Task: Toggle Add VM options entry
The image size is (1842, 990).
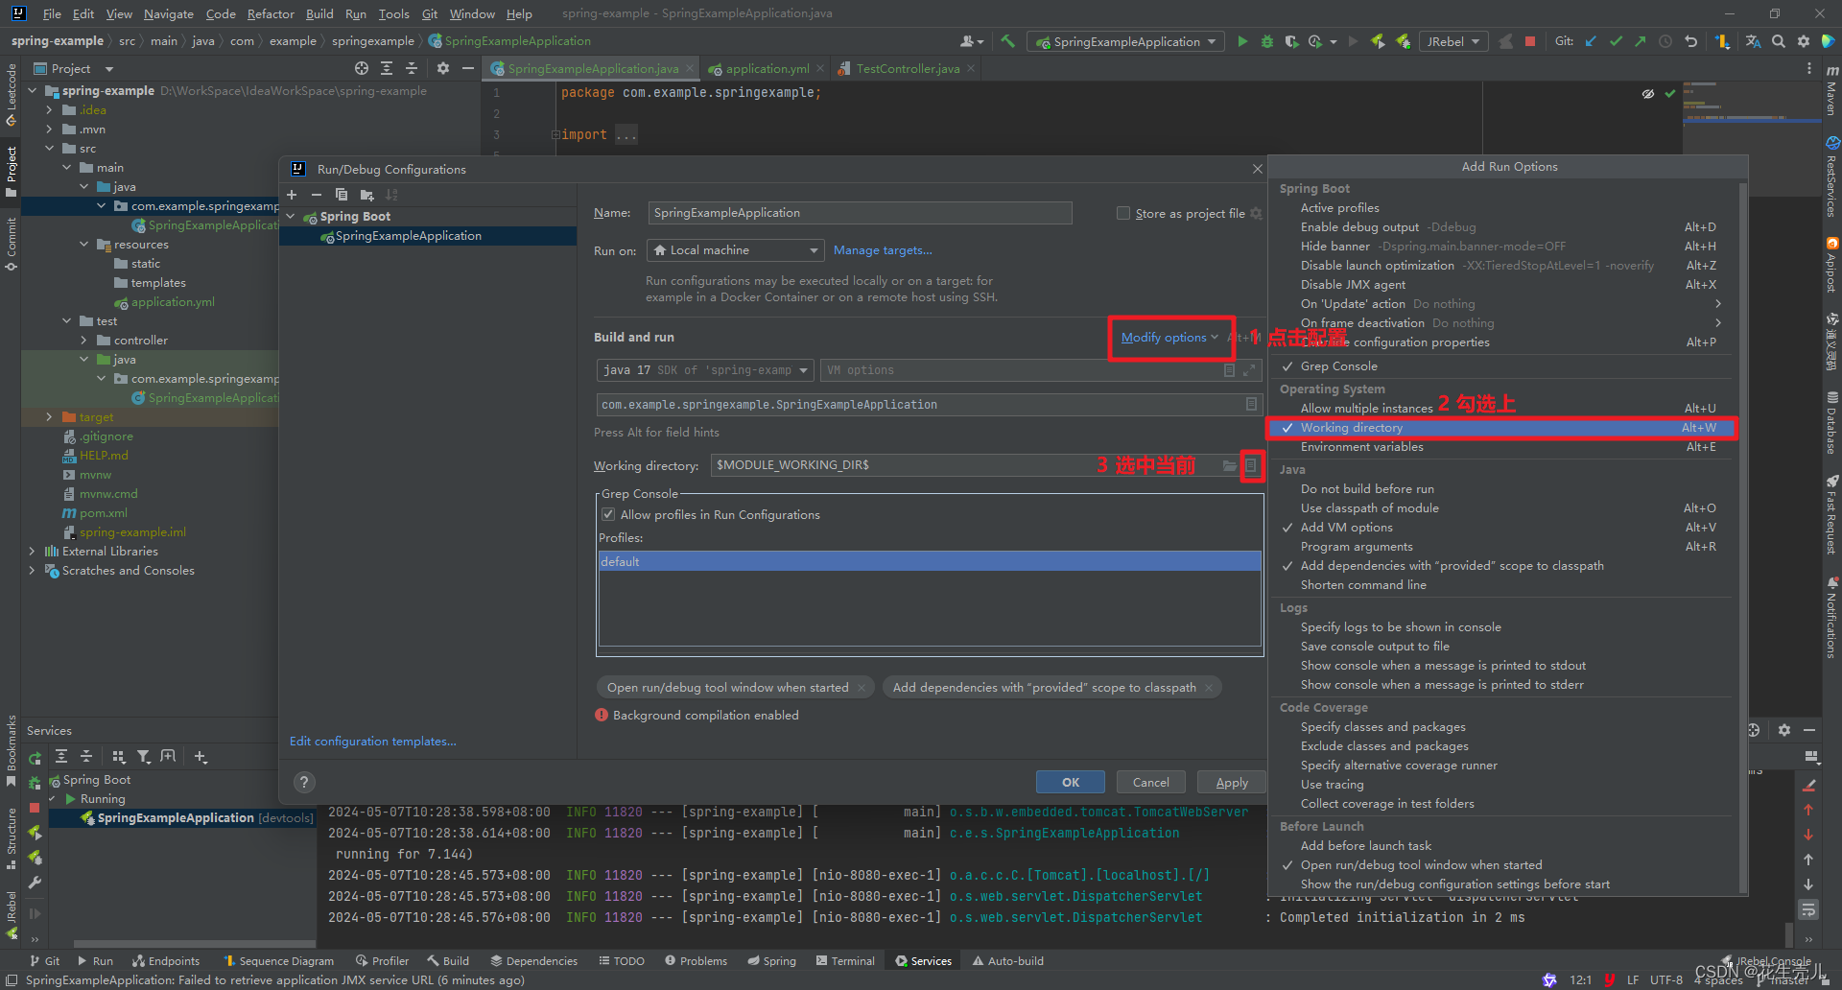Action: click(x=1501, y=528)
